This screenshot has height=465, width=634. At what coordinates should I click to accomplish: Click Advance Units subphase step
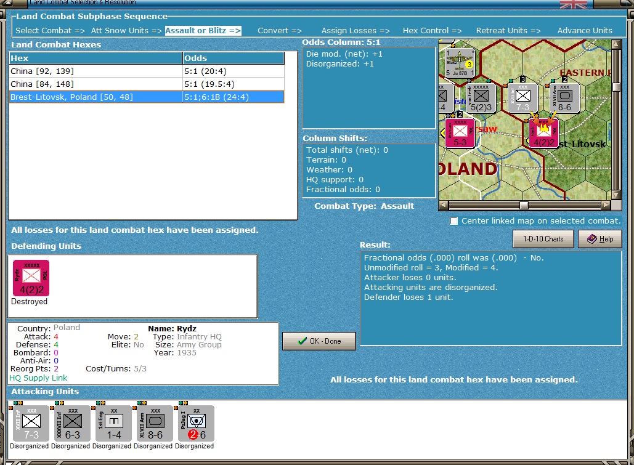585,31
